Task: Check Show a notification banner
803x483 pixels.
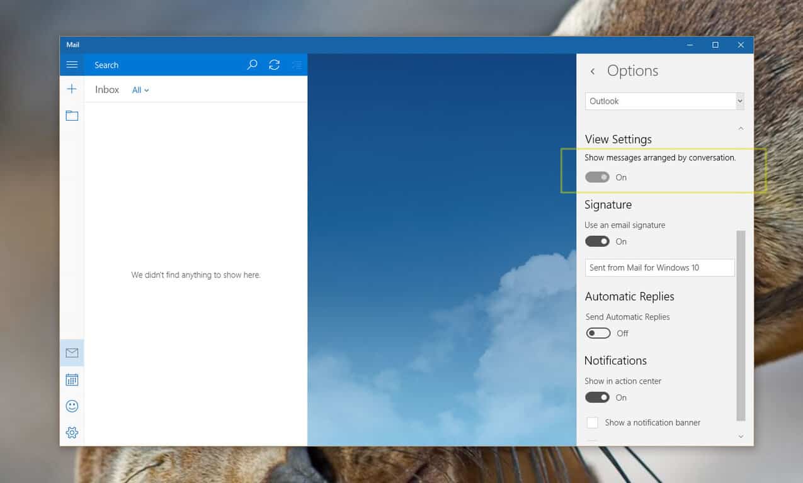Action: [x=592, y=423]
